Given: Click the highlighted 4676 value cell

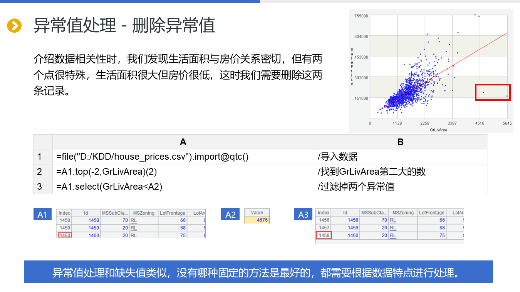Looking at the screenshot, I should (257, 220).
